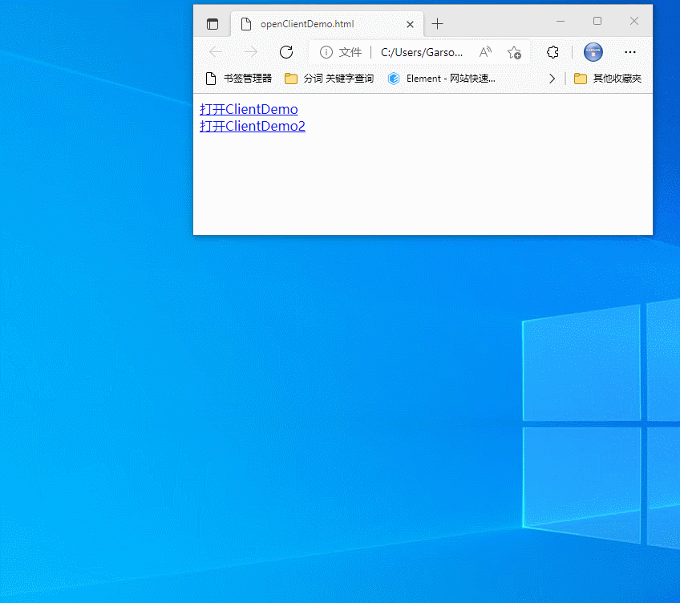Open the extensions puzzle icon
This screenshot has width=680, height=603.
pos(552,52)
